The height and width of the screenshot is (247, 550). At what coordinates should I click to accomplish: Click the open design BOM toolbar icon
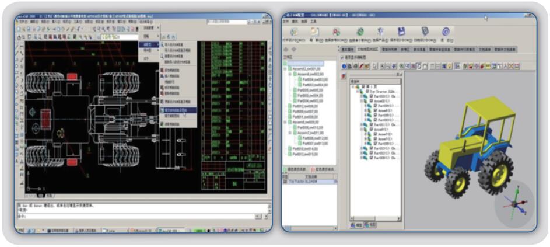pos(293,32)
